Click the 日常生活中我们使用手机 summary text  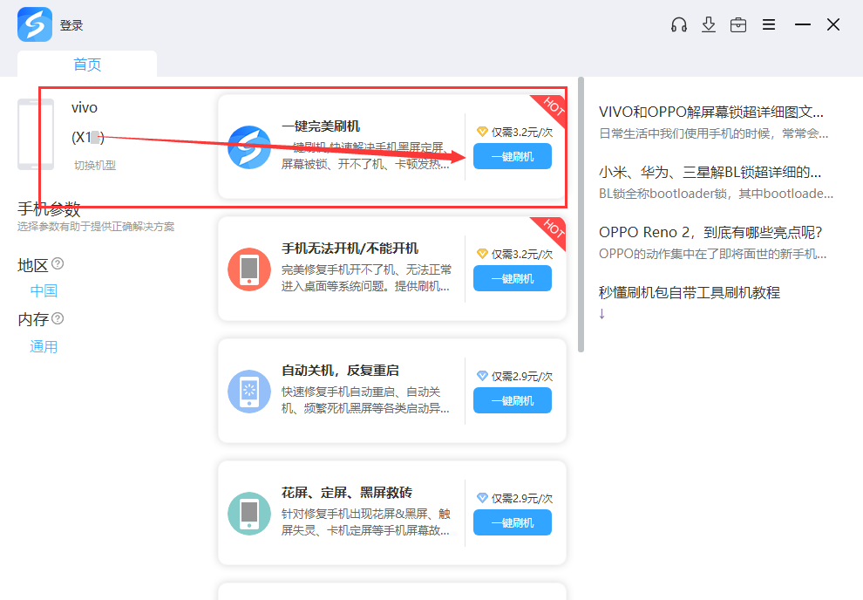click(713, 133)
